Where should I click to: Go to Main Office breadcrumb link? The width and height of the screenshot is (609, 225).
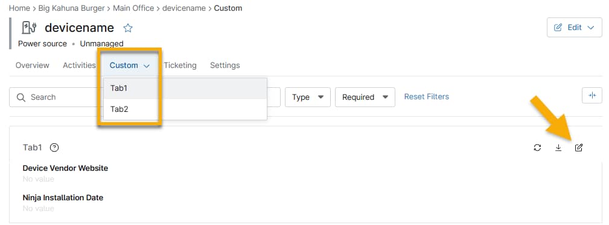pos(133,8)
